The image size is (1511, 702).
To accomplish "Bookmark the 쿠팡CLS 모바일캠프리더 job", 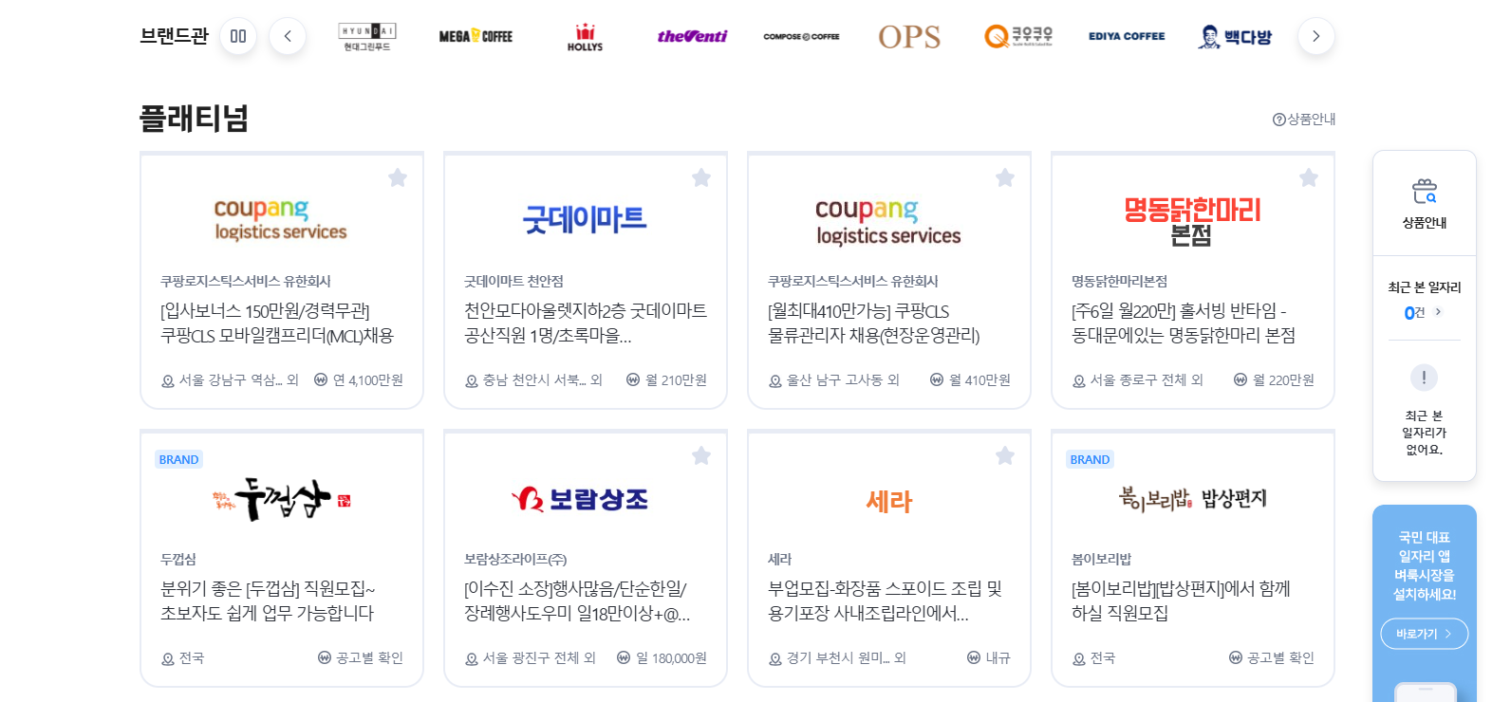I will click(x=398, y=177).
